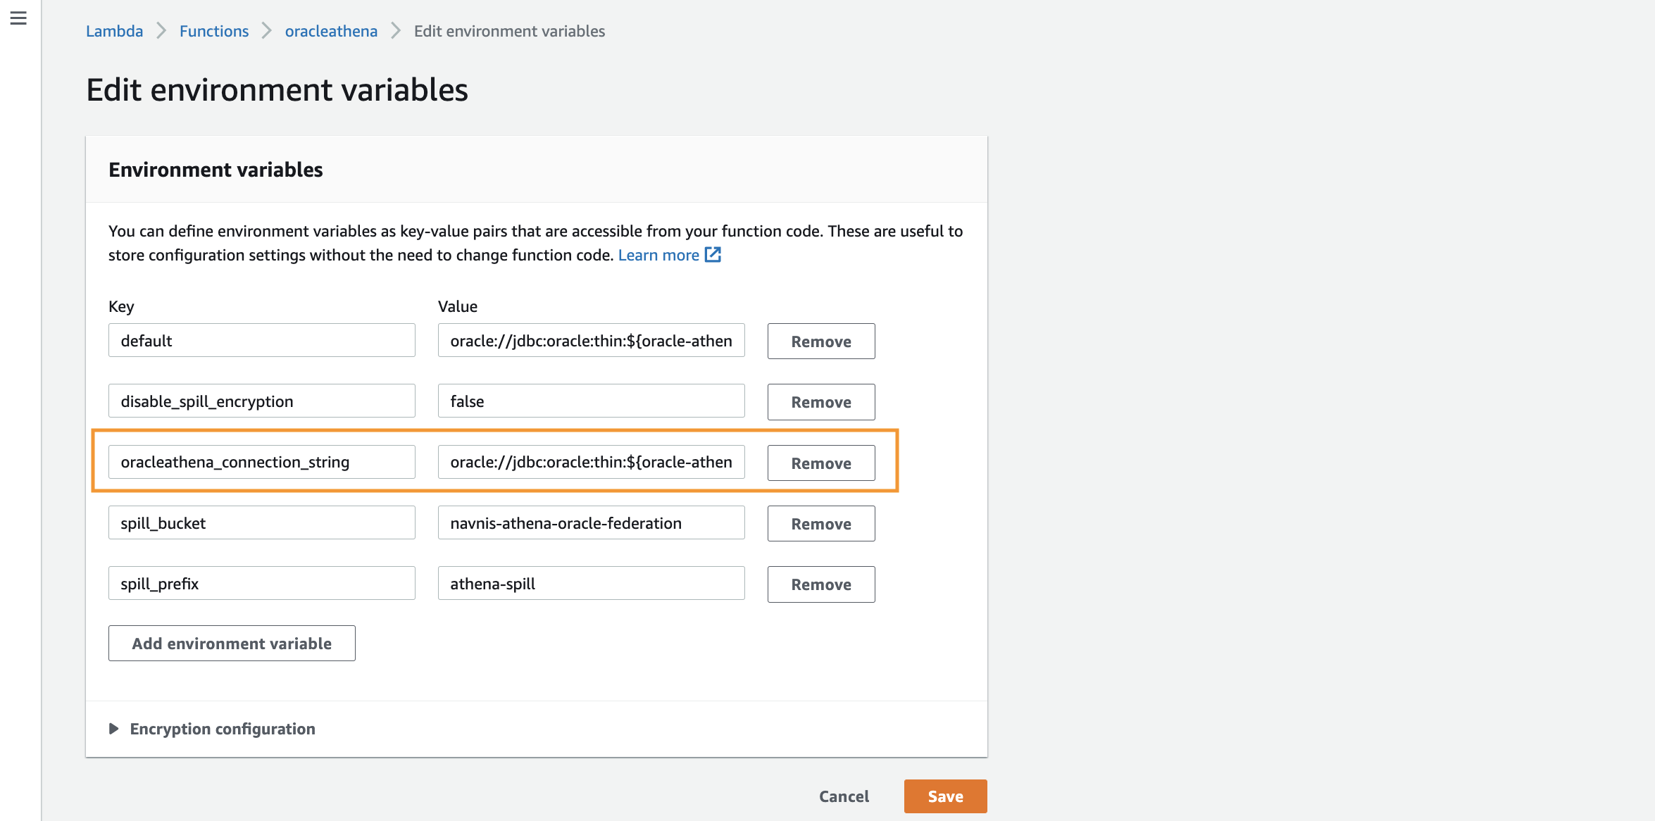1655x821 pixels.
Task: Click external link icon beside Learn more
Action: click(713, 255)
